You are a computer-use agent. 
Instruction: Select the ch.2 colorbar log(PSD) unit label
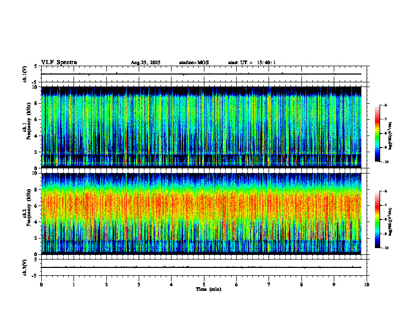[x=391, y=222]
